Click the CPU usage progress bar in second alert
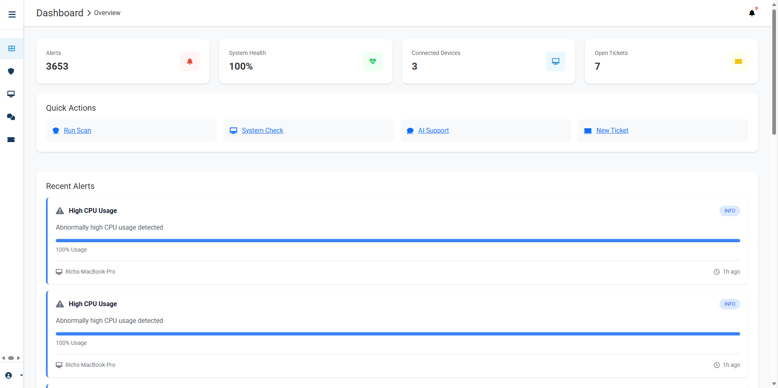The image size is (778, 388). [398, 334]
